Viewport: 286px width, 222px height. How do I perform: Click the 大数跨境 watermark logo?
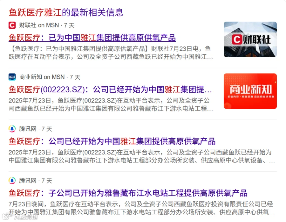click(20, 217)
